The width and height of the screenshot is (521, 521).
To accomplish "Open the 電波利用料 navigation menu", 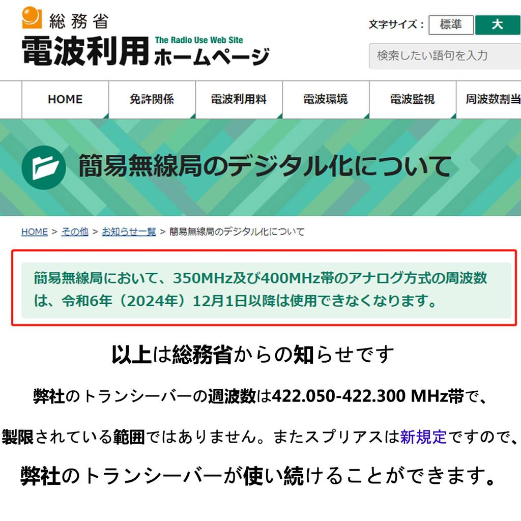I will 239,99.
